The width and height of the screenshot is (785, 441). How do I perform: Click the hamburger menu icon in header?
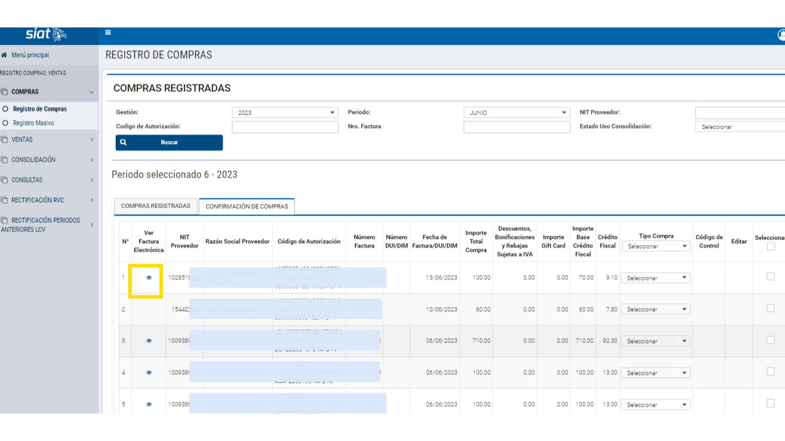[x=108, y=33]
